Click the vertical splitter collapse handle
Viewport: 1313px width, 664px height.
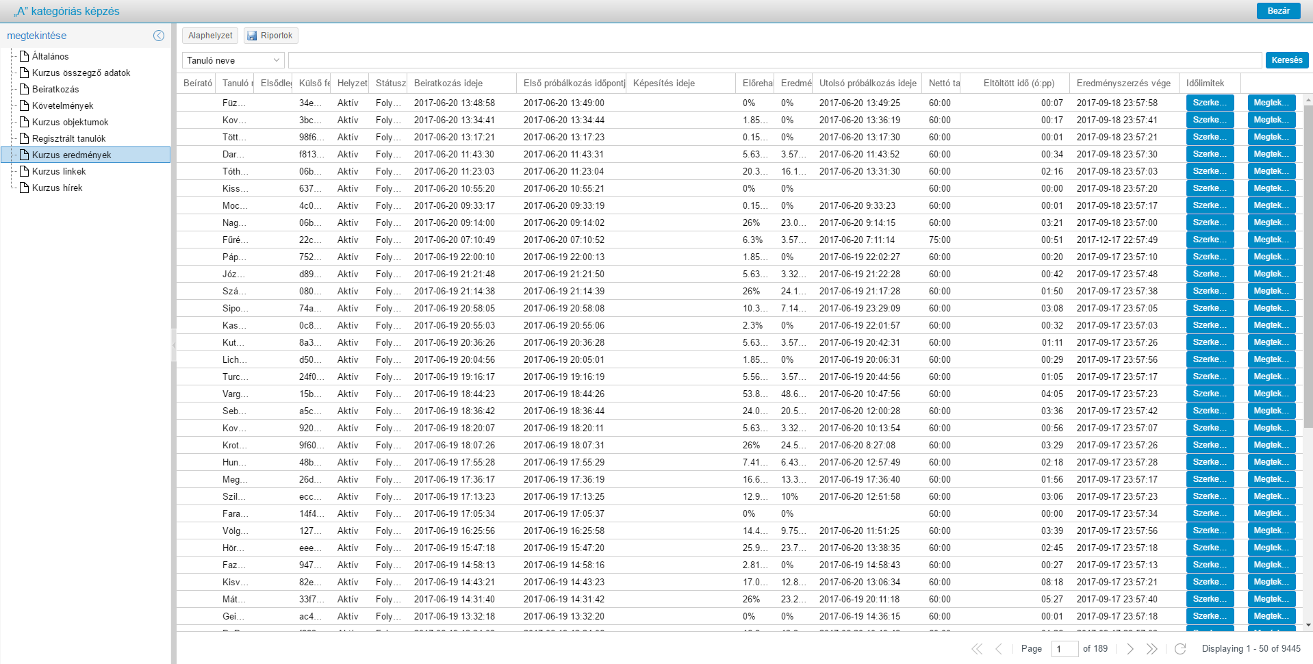click(174, 346)
